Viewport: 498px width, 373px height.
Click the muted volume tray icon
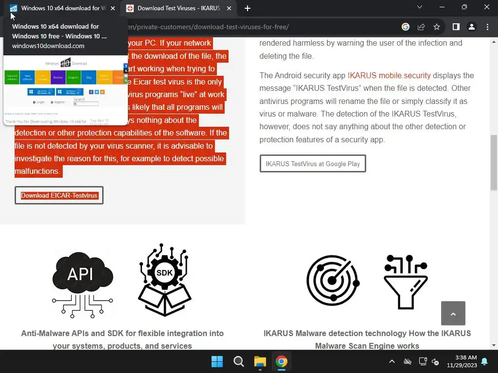coord(435,361)
